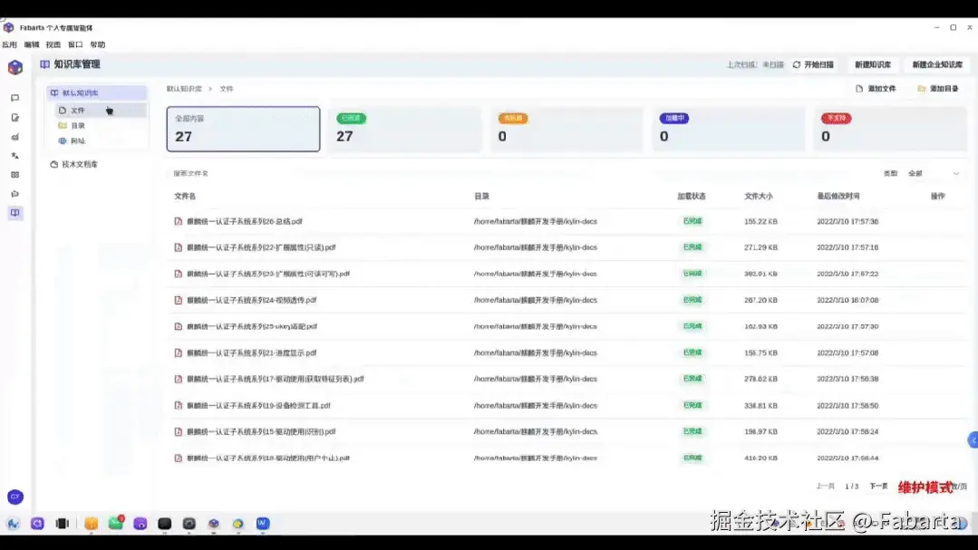Click the 155.22 KB file size cell
978x550 pixels.
(x=760, y=221)
